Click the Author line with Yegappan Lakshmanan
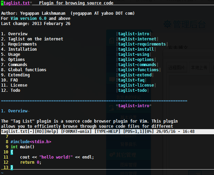214x175 pixels. tap(68, 13)
